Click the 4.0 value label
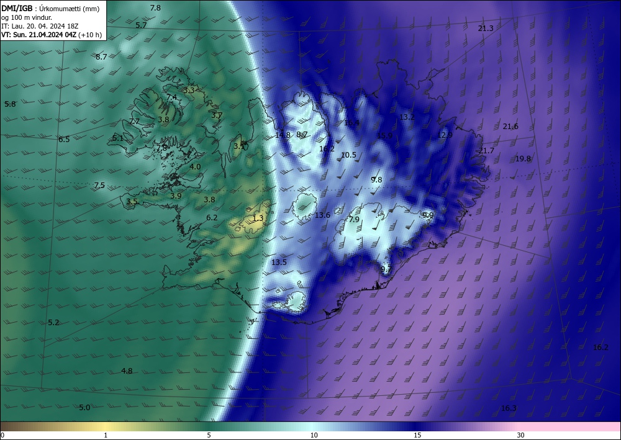This screenshot has height=440, width=621. coord(195,167)
